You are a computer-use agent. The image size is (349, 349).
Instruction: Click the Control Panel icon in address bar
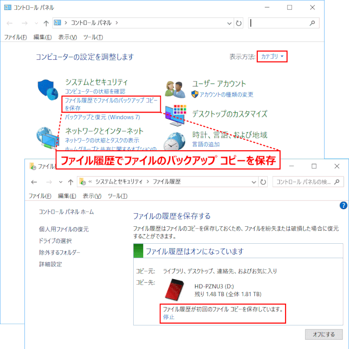tap(57, 23)
